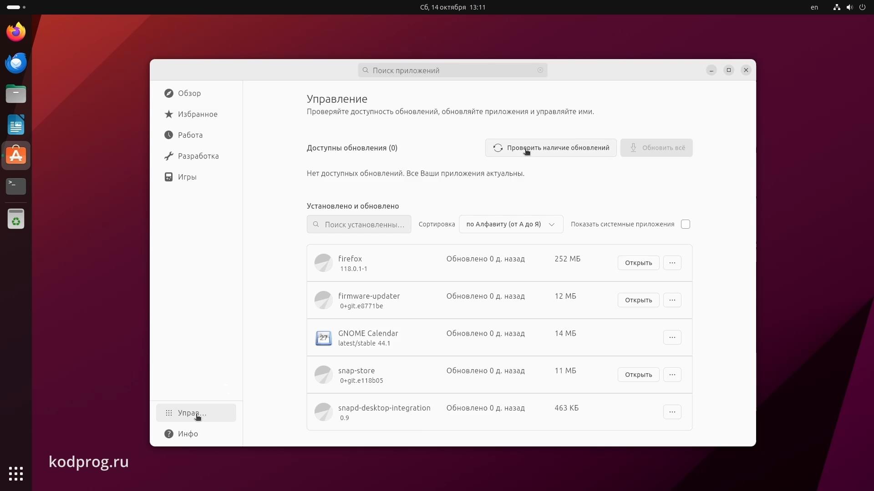Click Открыть for firmware-updater
The width and height of the screenshot is (874, 491).
pyautogui.click(x=638, y=300)
